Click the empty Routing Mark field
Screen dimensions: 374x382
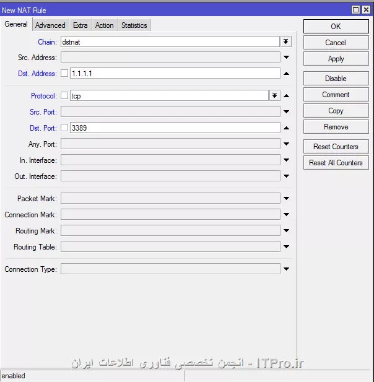pyautogui.click(x=170, y=230)
